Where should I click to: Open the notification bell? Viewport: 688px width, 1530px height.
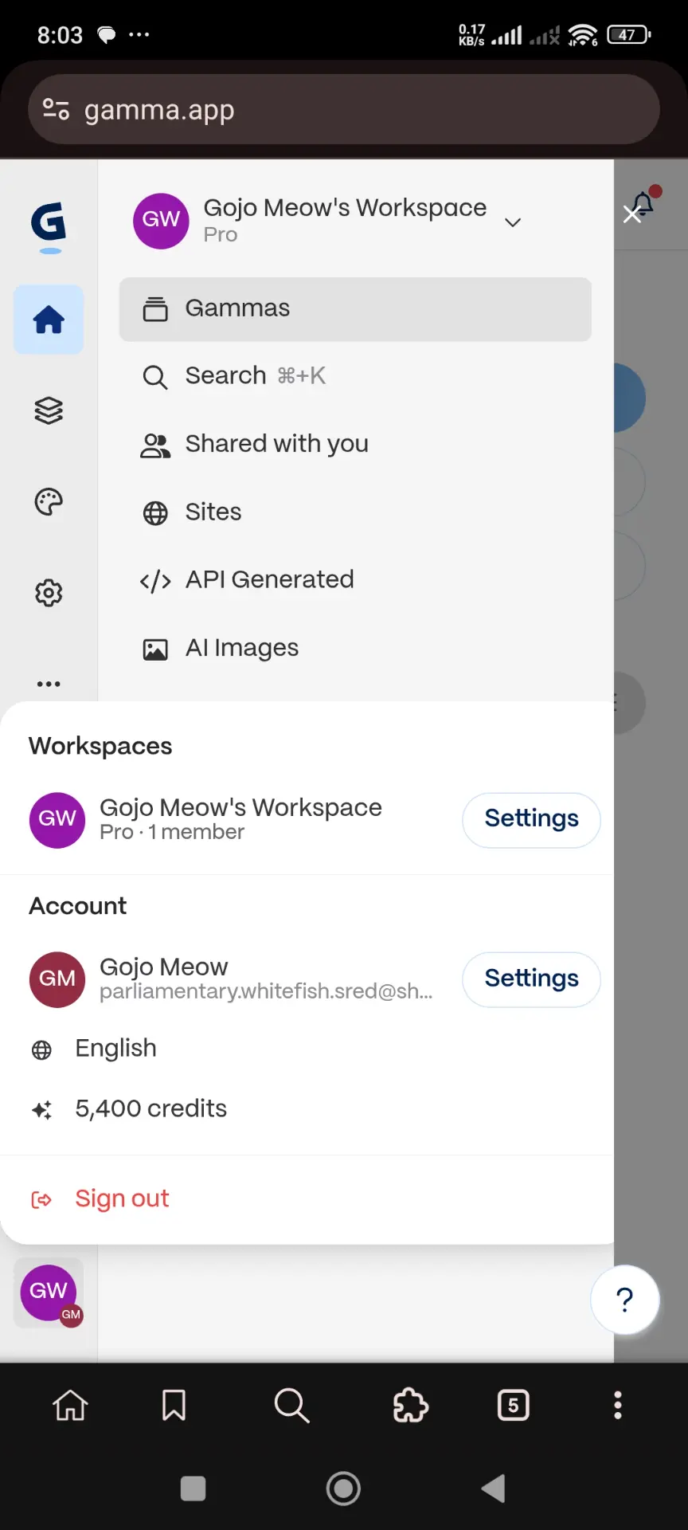coord(643,204)
